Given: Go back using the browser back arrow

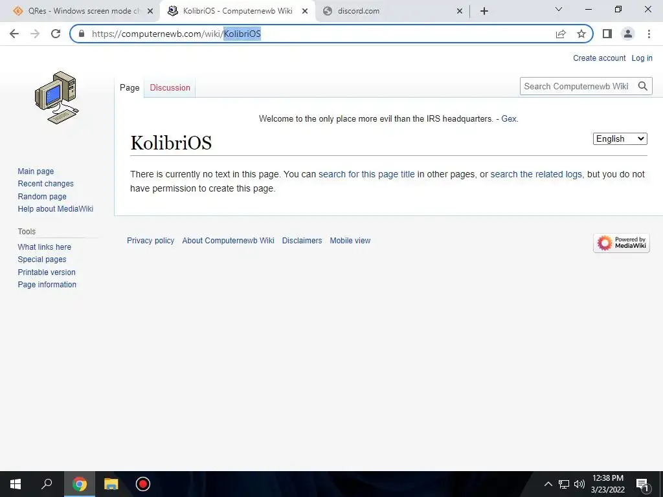Looking at the screenshot, I should click(14, 34).
